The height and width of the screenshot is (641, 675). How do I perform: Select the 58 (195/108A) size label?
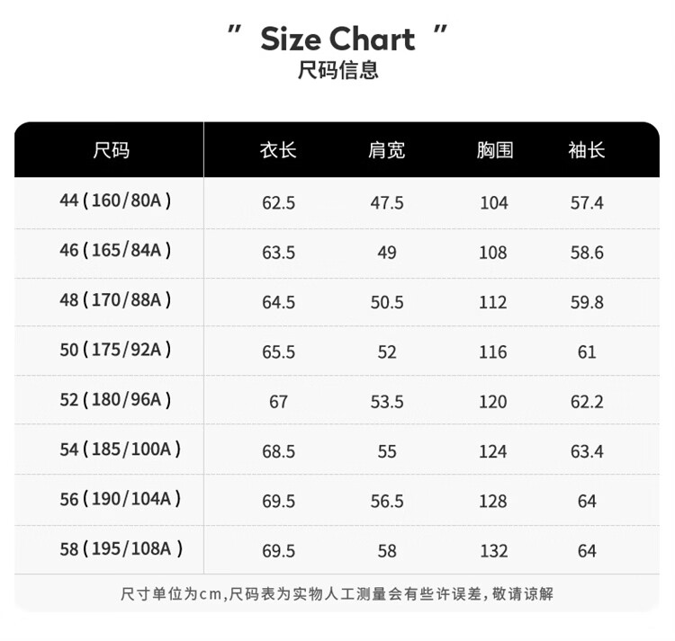(121, 548)
